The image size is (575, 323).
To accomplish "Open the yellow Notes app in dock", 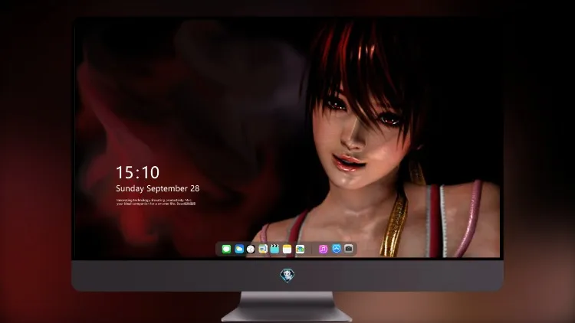I will (x=287, y=250).
